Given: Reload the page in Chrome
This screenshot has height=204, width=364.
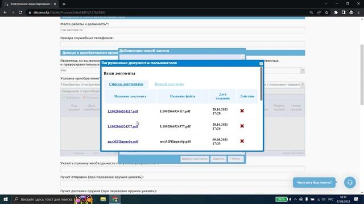Looking at the screenshot, I should 20,12.
